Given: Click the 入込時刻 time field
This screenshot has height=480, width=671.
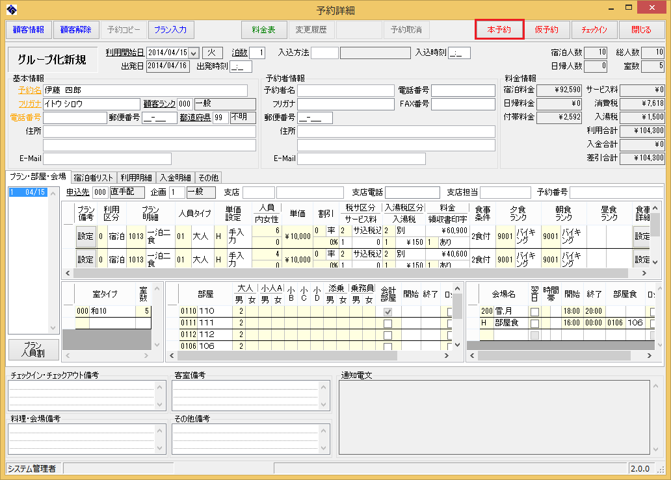Looking at the screenshot, I should (459, 53).
